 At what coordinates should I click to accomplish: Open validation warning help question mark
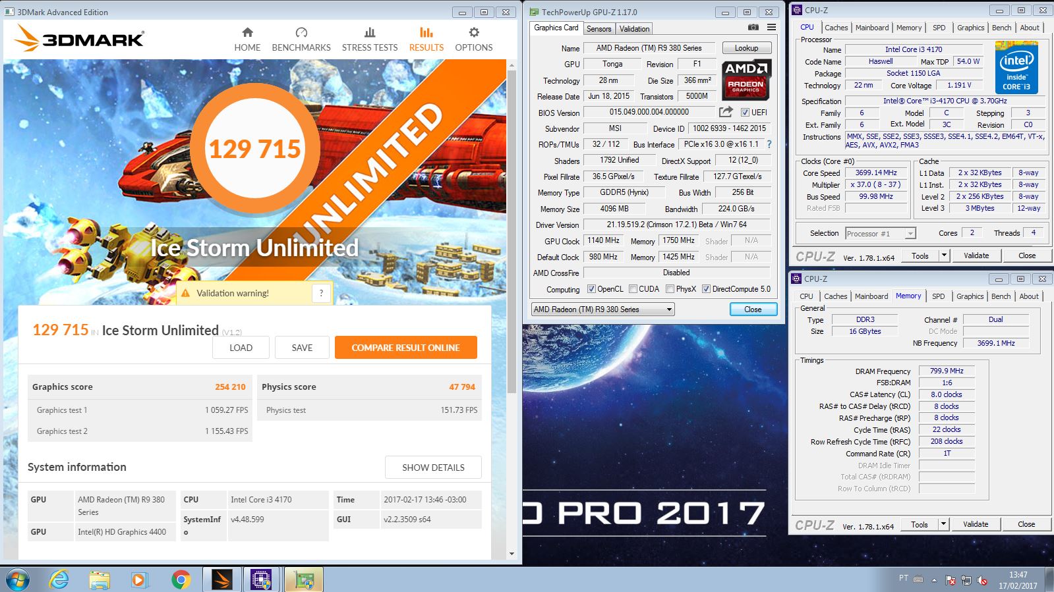point(321,293)
